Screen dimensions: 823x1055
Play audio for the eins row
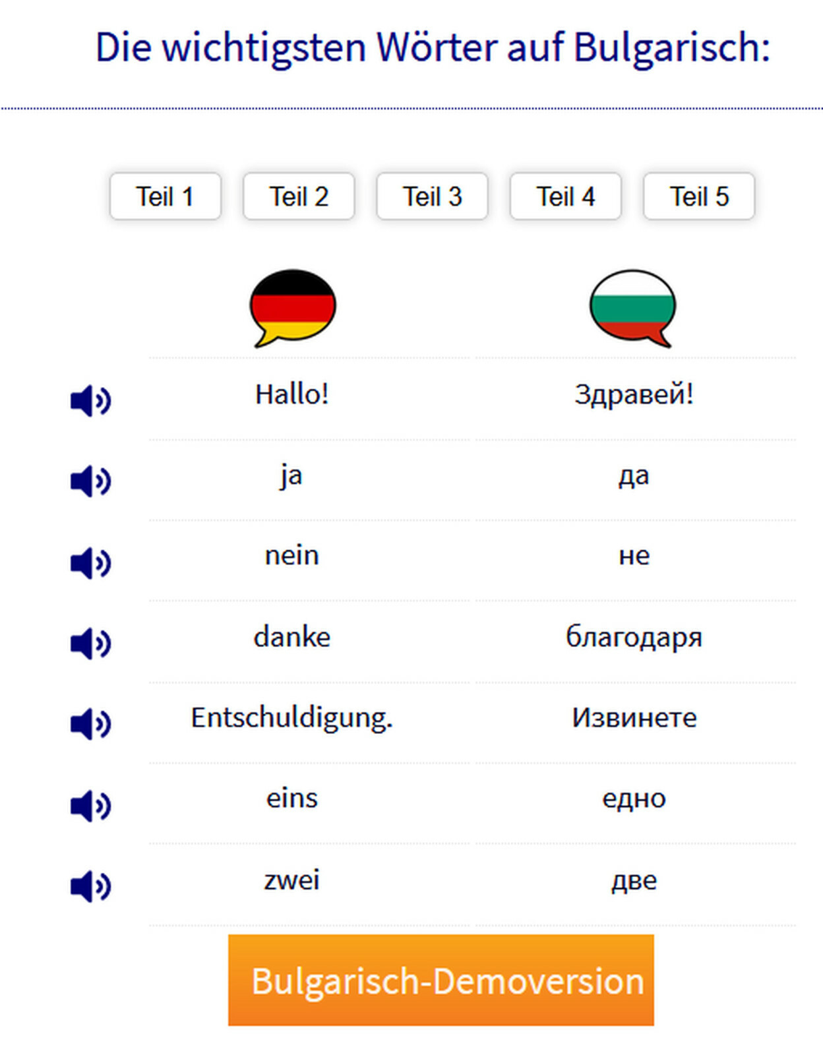point(90,805)
